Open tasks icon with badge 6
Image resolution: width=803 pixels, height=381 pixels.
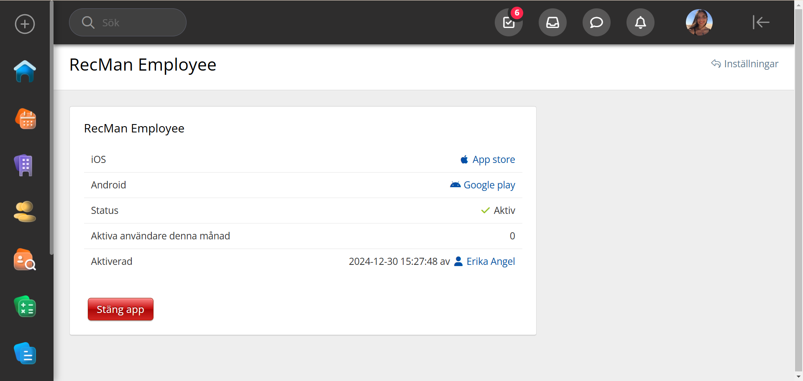point(509,23)
